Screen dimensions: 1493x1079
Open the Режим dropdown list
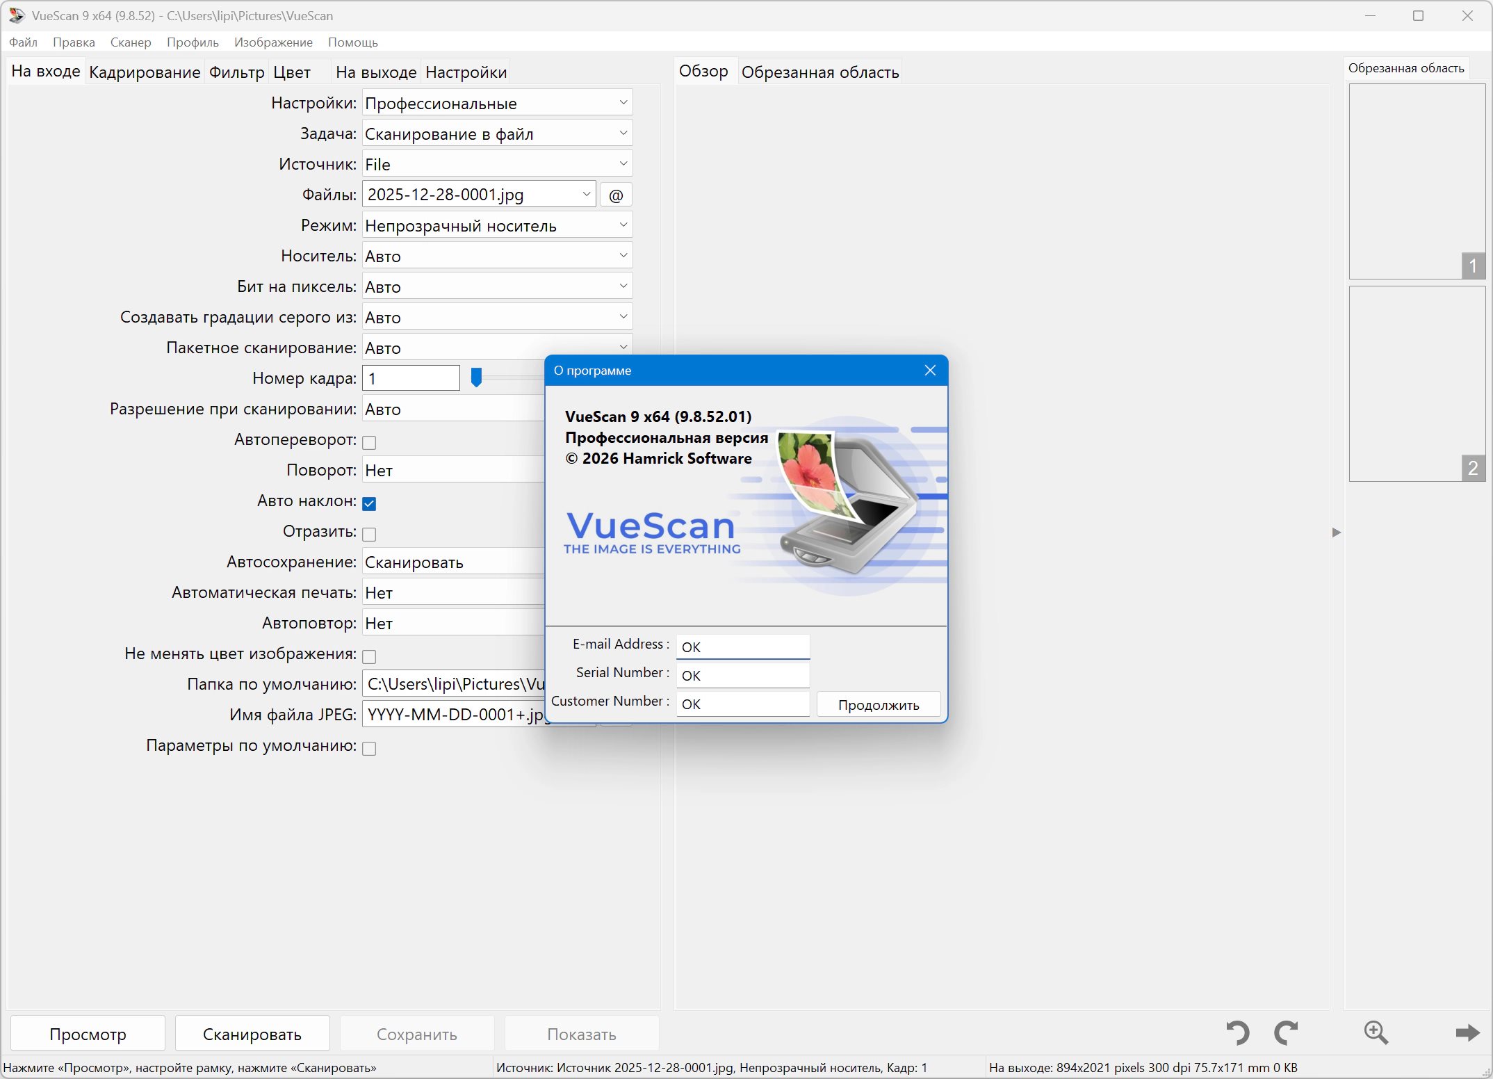pyautogui.click(x=497, y=226)
